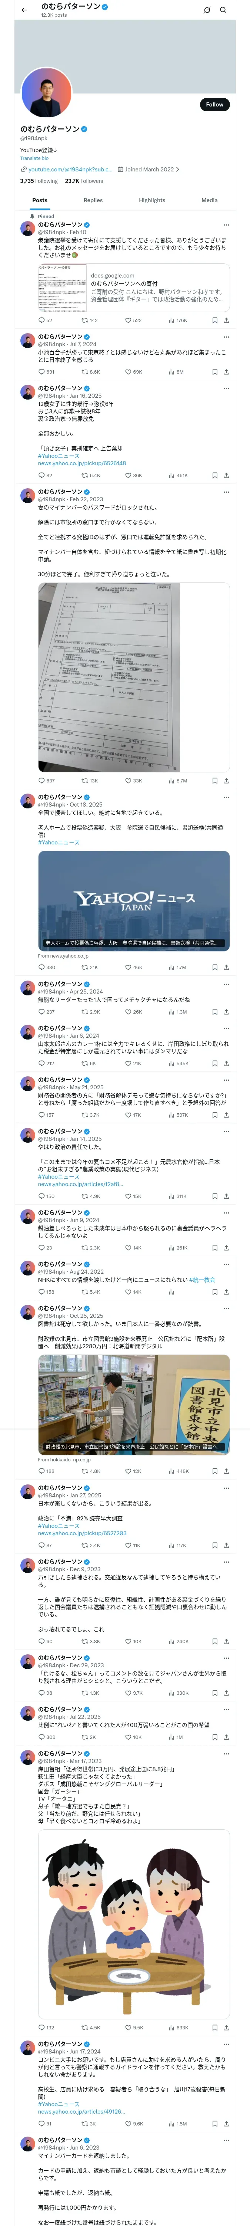The height and width of the screenshot is (2226, 250).
Task: Open the 23.7K Followers list
Action: pyautogui.click(x=84, y=181)
